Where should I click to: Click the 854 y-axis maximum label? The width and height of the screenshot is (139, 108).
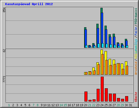point(4,10)
